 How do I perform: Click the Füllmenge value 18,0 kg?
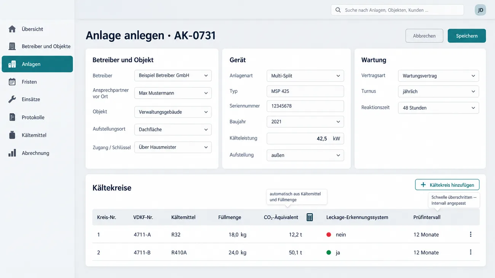click(x=238, y=235)
